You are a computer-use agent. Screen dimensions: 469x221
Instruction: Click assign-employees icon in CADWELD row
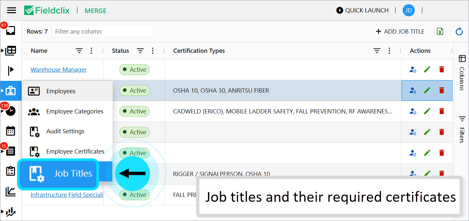(413, 111)
